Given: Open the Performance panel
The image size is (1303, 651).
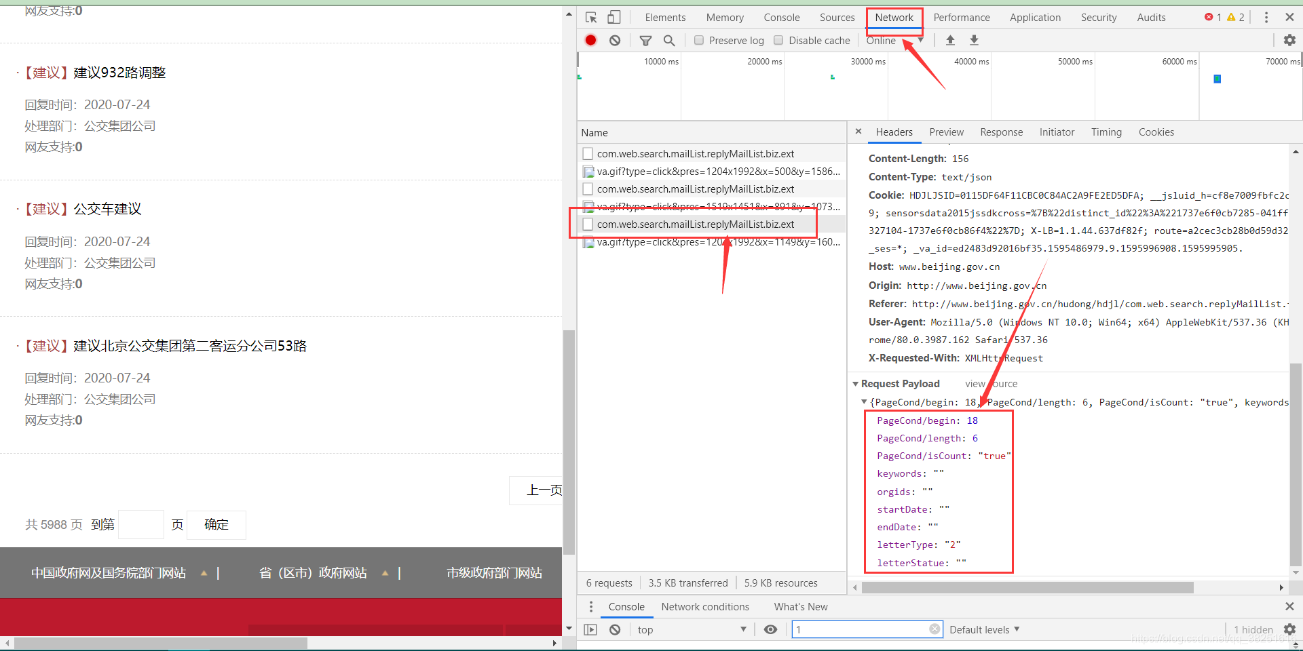Looking at the screenshot, I should pyautogui.click(x=962, y=18).
